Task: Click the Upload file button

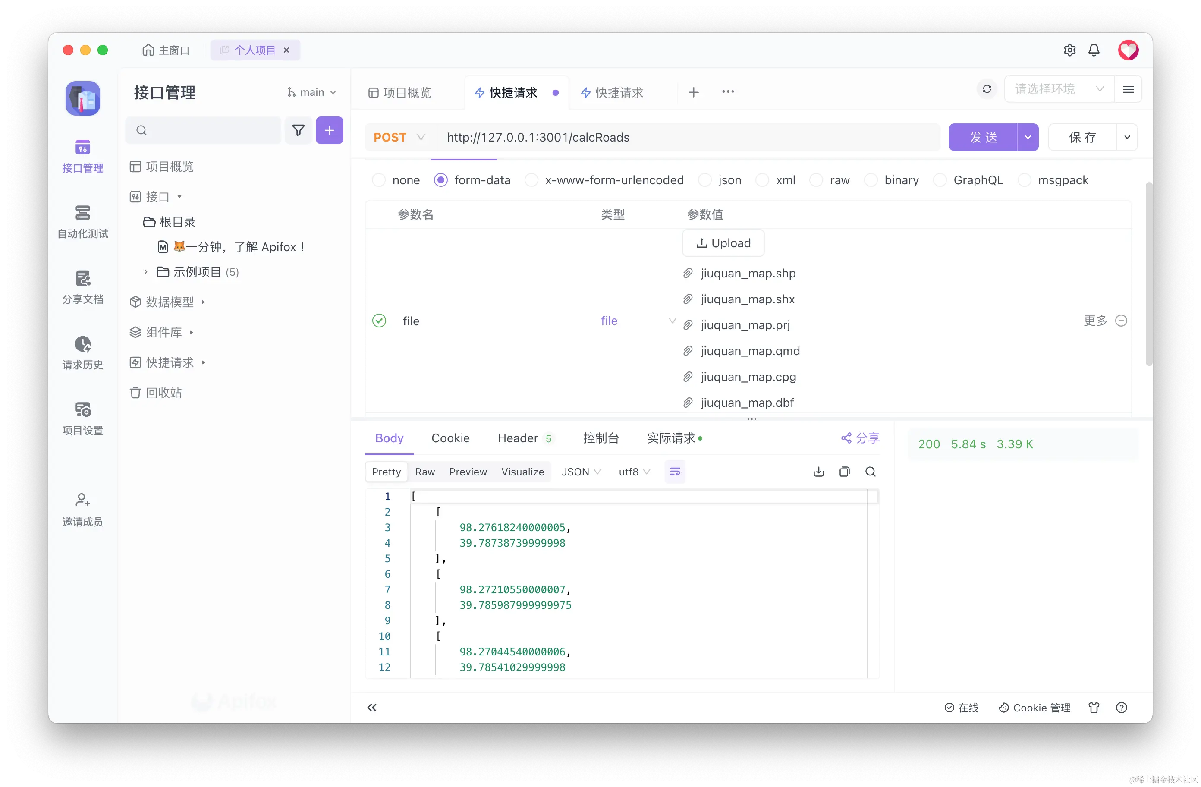Action: pos(723,243)
